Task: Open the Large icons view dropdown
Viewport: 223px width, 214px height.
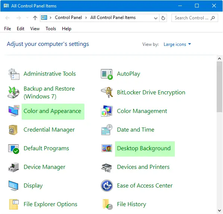Action: 177,44
